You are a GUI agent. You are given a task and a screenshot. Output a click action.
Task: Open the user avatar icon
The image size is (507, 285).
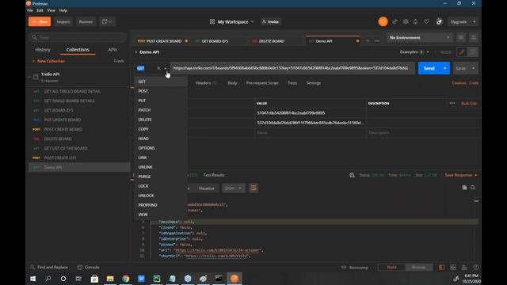pos(439,21)
